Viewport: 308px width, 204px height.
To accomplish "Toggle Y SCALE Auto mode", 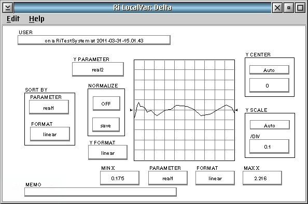I will 270,125.
